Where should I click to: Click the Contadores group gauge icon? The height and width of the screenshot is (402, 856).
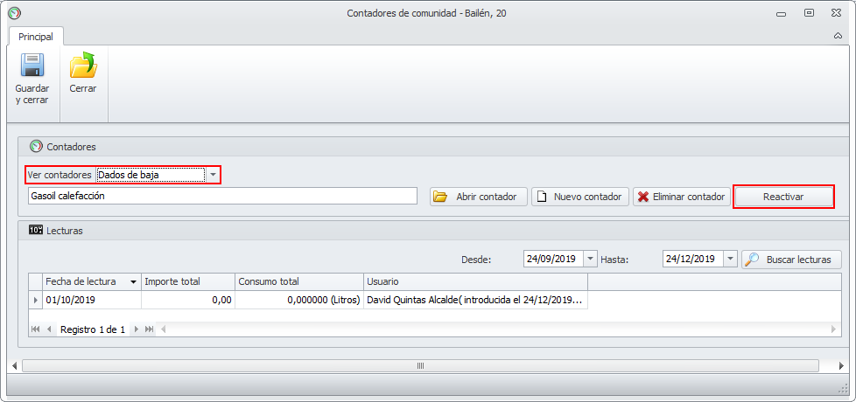pos(36,147)
